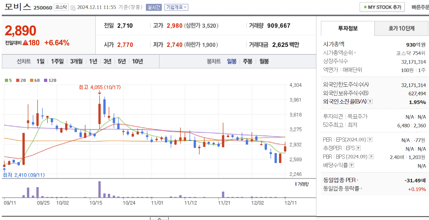Click the +0.19% sector change value

click(417, 189)
